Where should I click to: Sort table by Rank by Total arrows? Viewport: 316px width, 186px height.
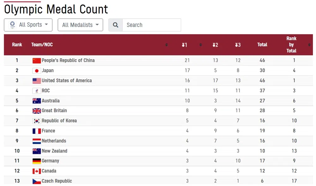[x=309, y=45]
